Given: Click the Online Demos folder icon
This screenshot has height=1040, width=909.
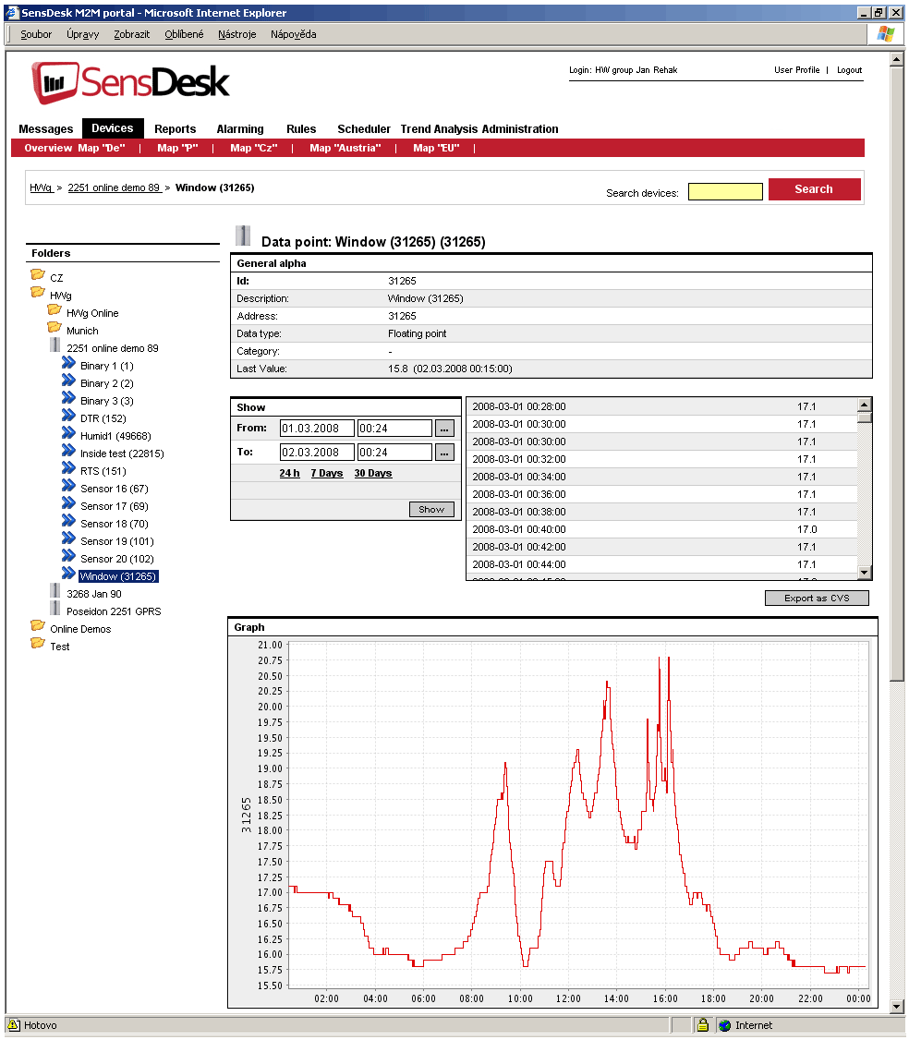Looking at the screenshot, I should [38, 627].
